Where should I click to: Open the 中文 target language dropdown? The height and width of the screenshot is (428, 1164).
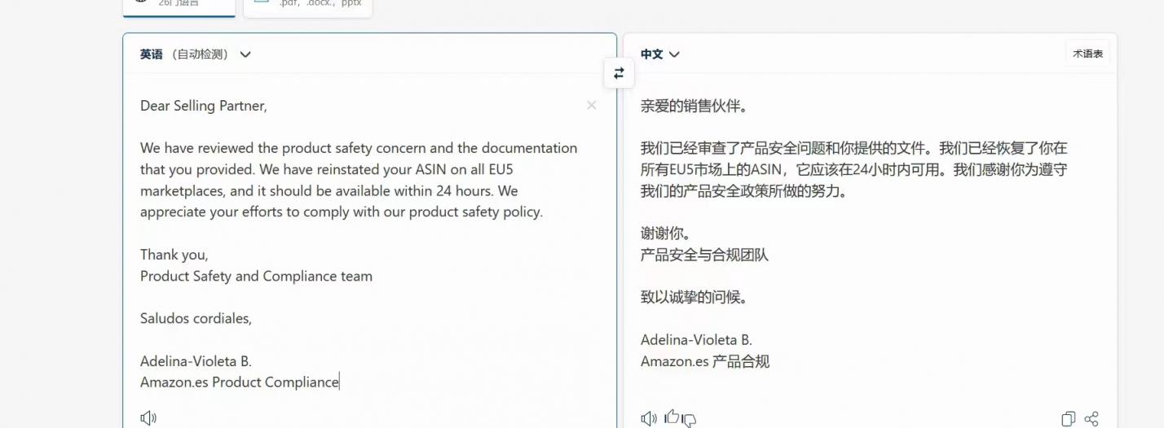click(x=659, y=55)
